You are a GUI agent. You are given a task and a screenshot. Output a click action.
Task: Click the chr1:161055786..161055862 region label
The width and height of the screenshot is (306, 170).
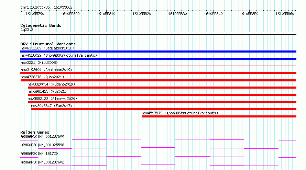[x=46, y=7]
